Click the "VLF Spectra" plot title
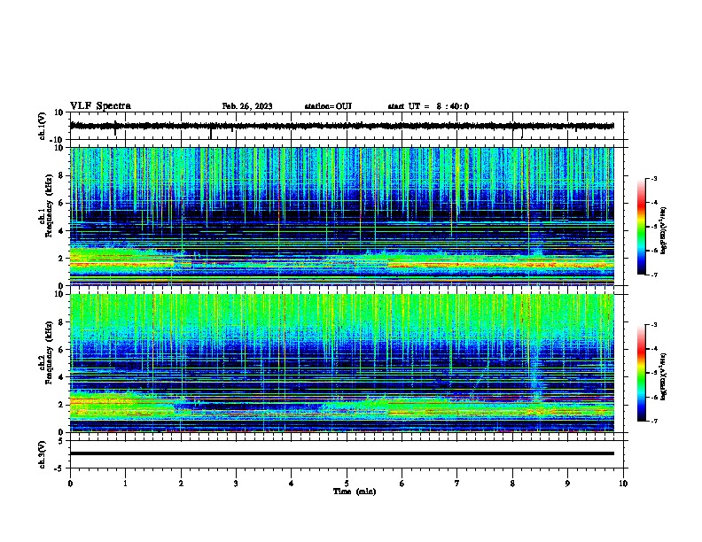Image resolution: width=702 pixels, height=542 pixels. [100, 106]
